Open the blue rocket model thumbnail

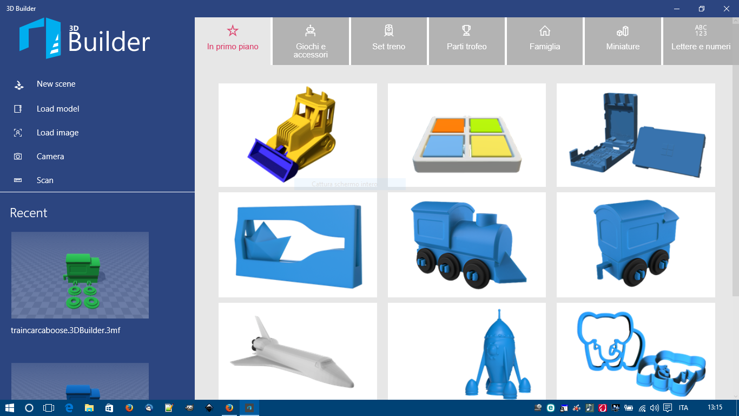click(467, 352)
